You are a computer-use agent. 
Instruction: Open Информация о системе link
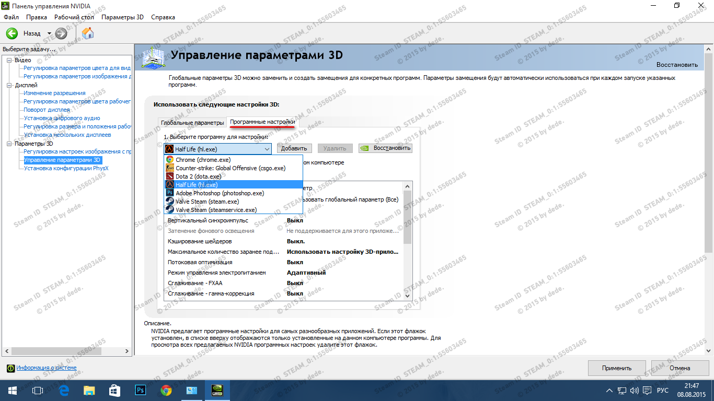tap(46, 368)
